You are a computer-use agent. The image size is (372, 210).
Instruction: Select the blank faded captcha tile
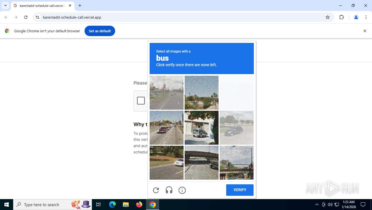click(237, 93)
